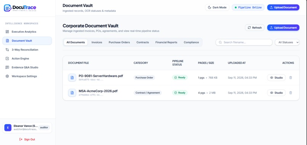Image resolution: width=307 pixels, height=145 pixels.
Task: Click the PO-9081-ServerHardware.pdf file icon
Action: [72, 78]
